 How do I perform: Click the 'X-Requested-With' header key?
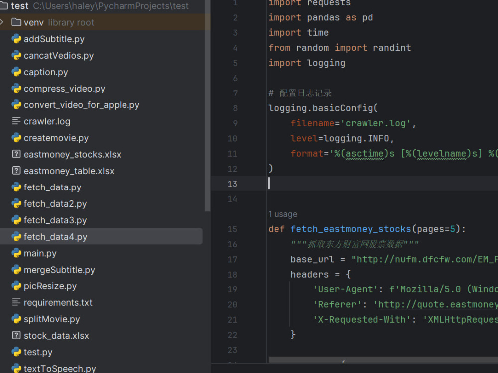click(x=362, y=319)
